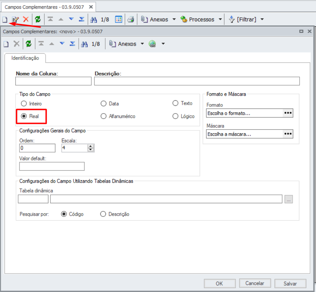Go to last record in inner toolbar

click(x=72, y=44)
